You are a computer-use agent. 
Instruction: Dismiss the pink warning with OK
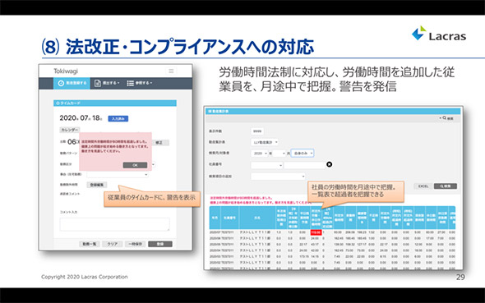[x=135, y=165]
